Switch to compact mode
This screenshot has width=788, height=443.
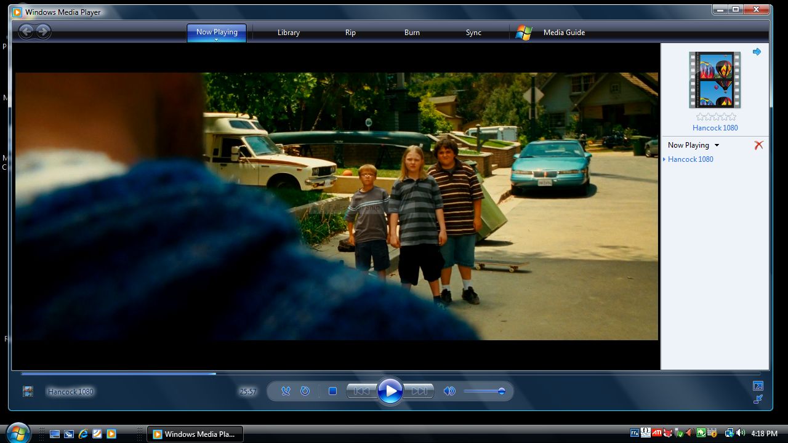pyautogui.click(x=758, y=399)
